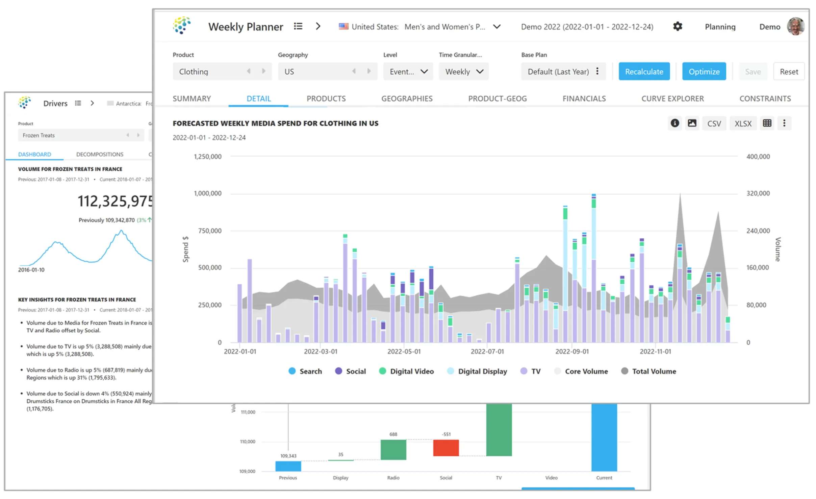
Task: Open the list icon beside Weekly Planner
Action: (x=298, y=26)
